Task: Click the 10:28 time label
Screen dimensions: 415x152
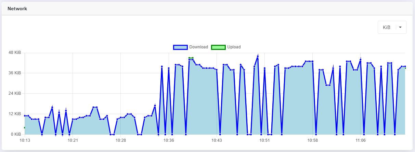Action: [121, 140]
